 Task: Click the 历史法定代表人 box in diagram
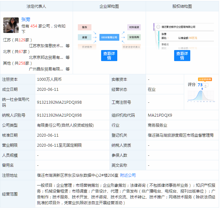(131, 47)
